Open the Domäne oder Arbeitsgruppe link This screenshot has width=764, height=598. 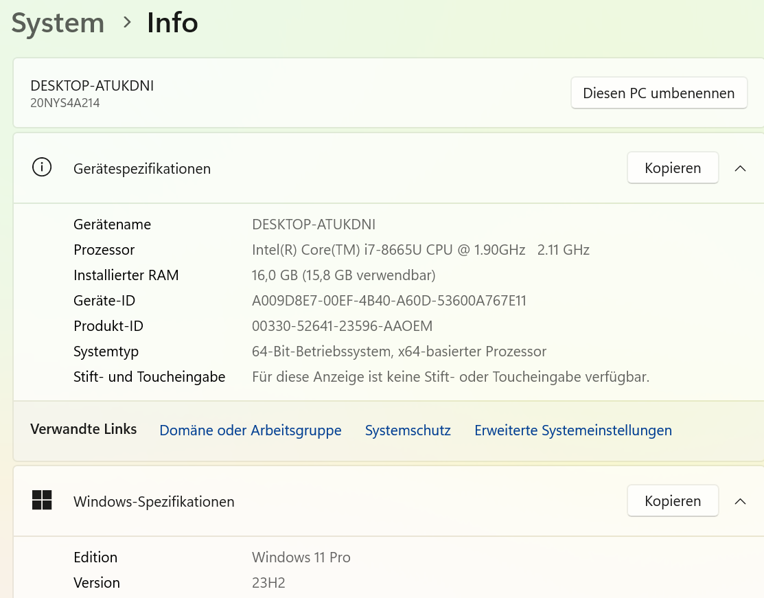[251, 430]
